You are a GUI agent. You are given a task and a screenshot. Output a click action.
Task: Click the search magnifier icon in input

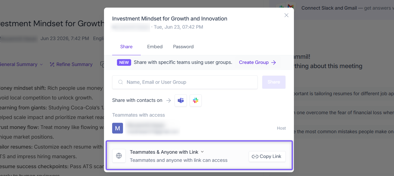tap(121, 82)
